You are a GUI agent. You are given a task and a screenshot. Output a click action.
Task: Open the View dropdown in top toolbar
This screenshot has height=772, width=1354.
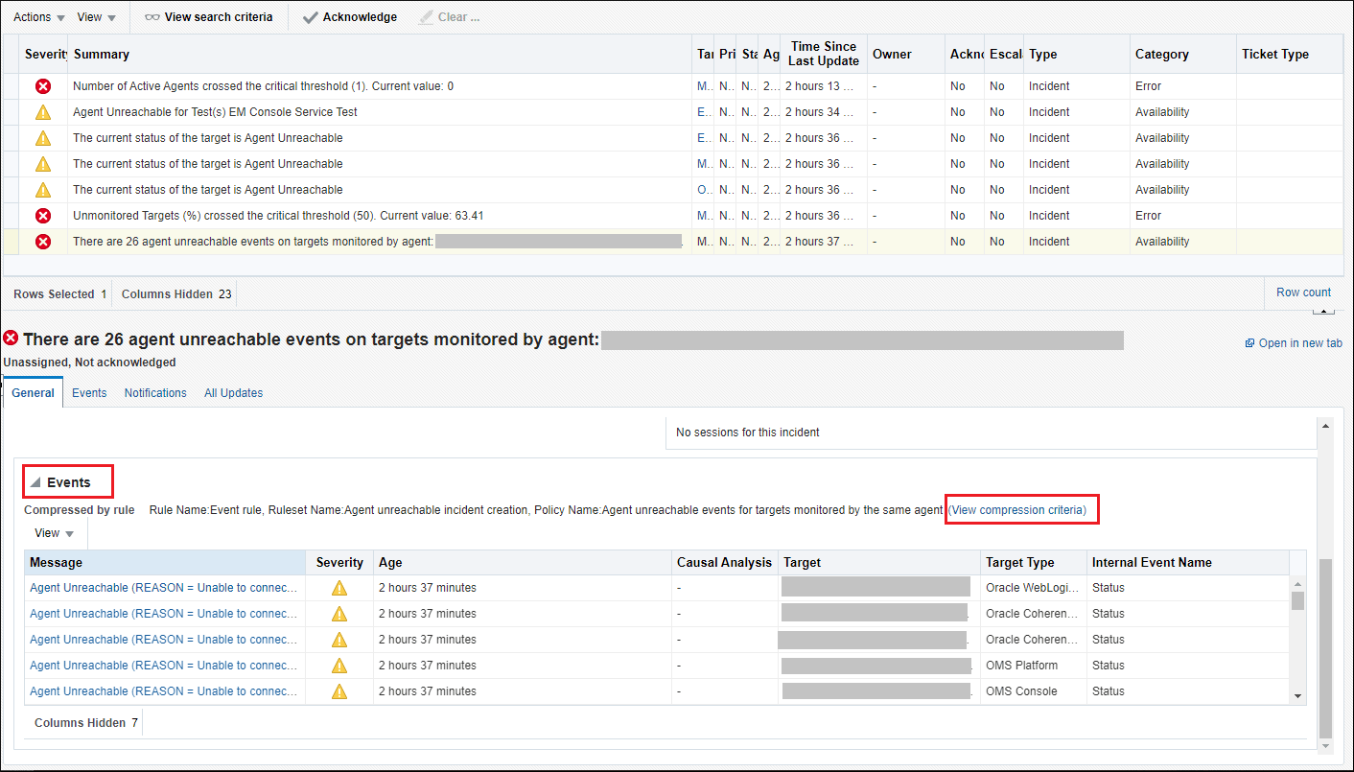(96, 17)
